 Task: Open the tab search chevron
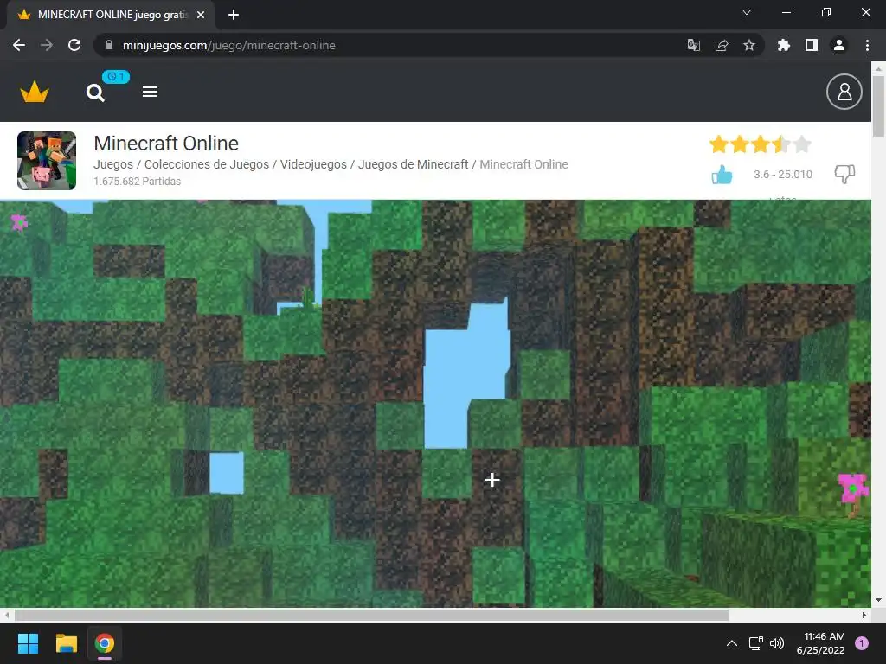tap(747, 12)
